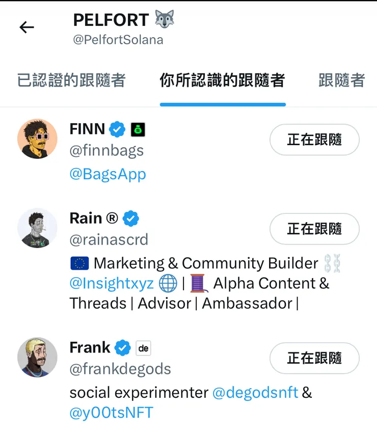
Task: Tap the back arrow icon
Action: click(x=26, y=28)
